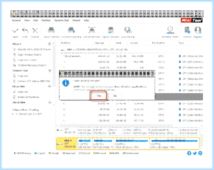This screenshot has height=170, width=214.
Task: Open the Twitter share icon
Action: (195, 153)
